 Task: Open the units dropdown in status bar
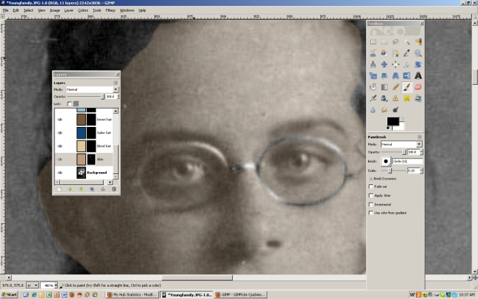(x=32, y=285)
